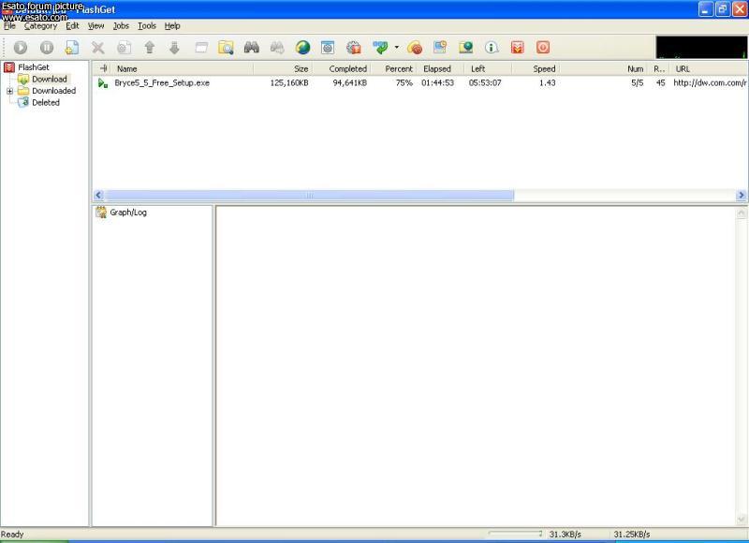Click the dark binoculars Find icon
749x543 pixels.
[x=252, y=48]
